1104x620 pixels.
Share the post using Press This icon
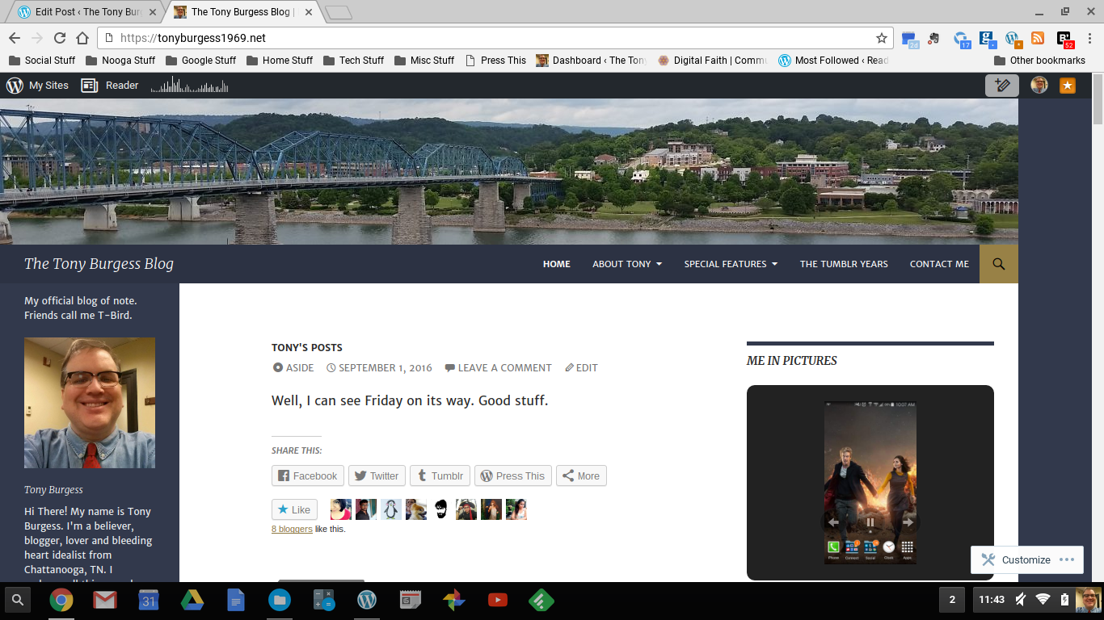pyautogui.click(x=512, y=475)
